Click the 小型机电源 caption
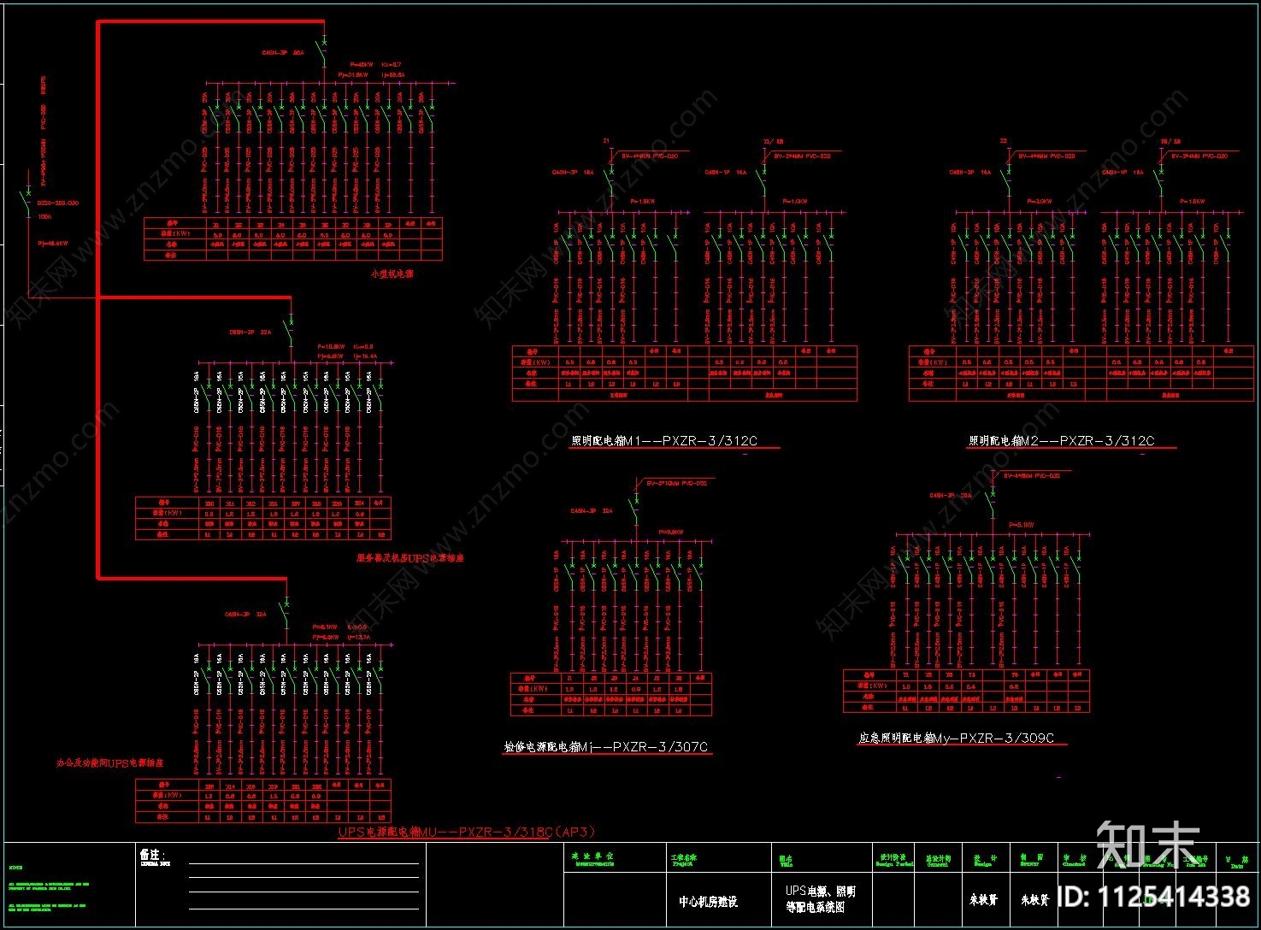The image size is (1261, 930). tap(392, 274)
